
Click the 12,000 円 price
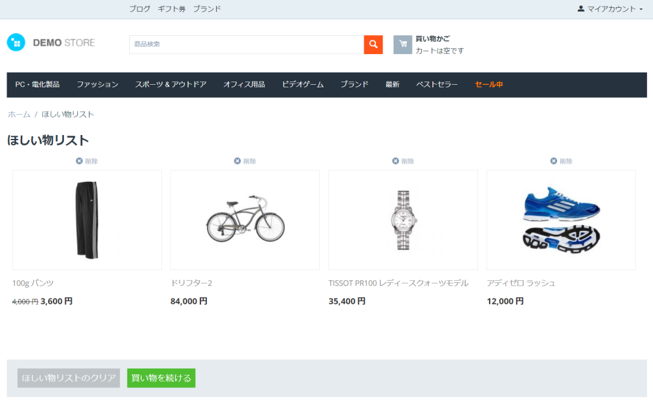[x=505, y=301]
